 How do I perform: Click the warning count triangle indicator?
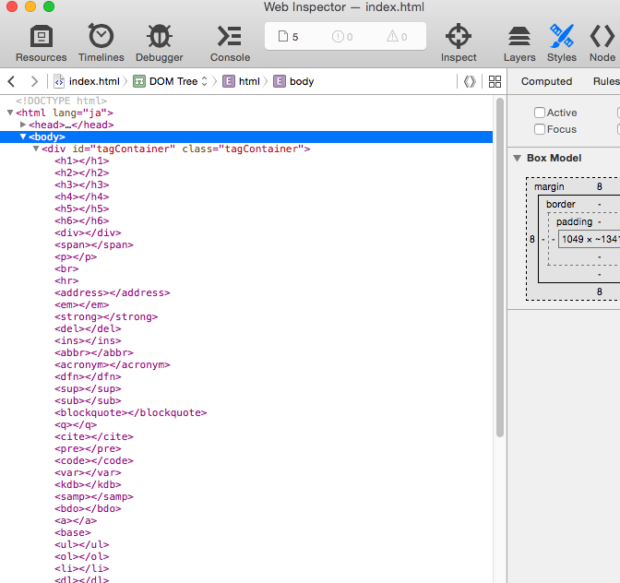click(x=397, y=37)
